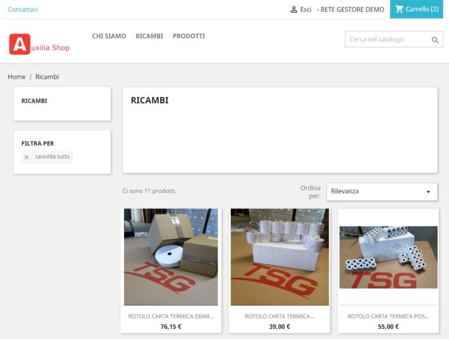Click the 55,00 € price

point(388,326)
